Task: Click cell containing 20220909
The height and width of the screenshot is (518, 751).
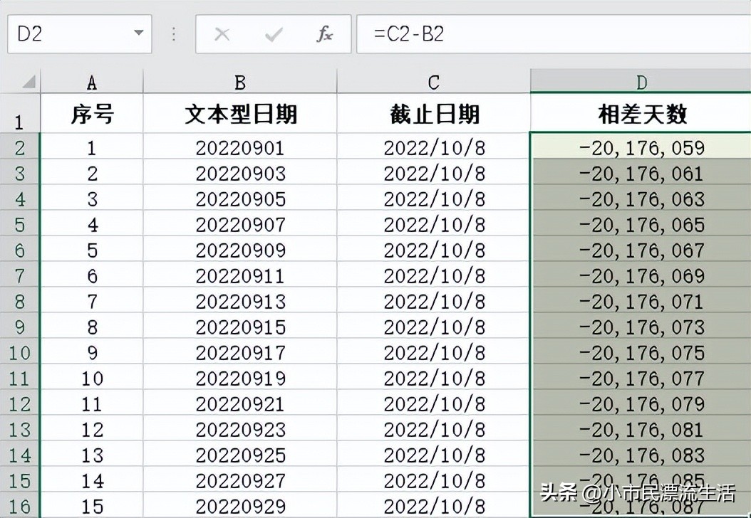Action: (240, 249)
